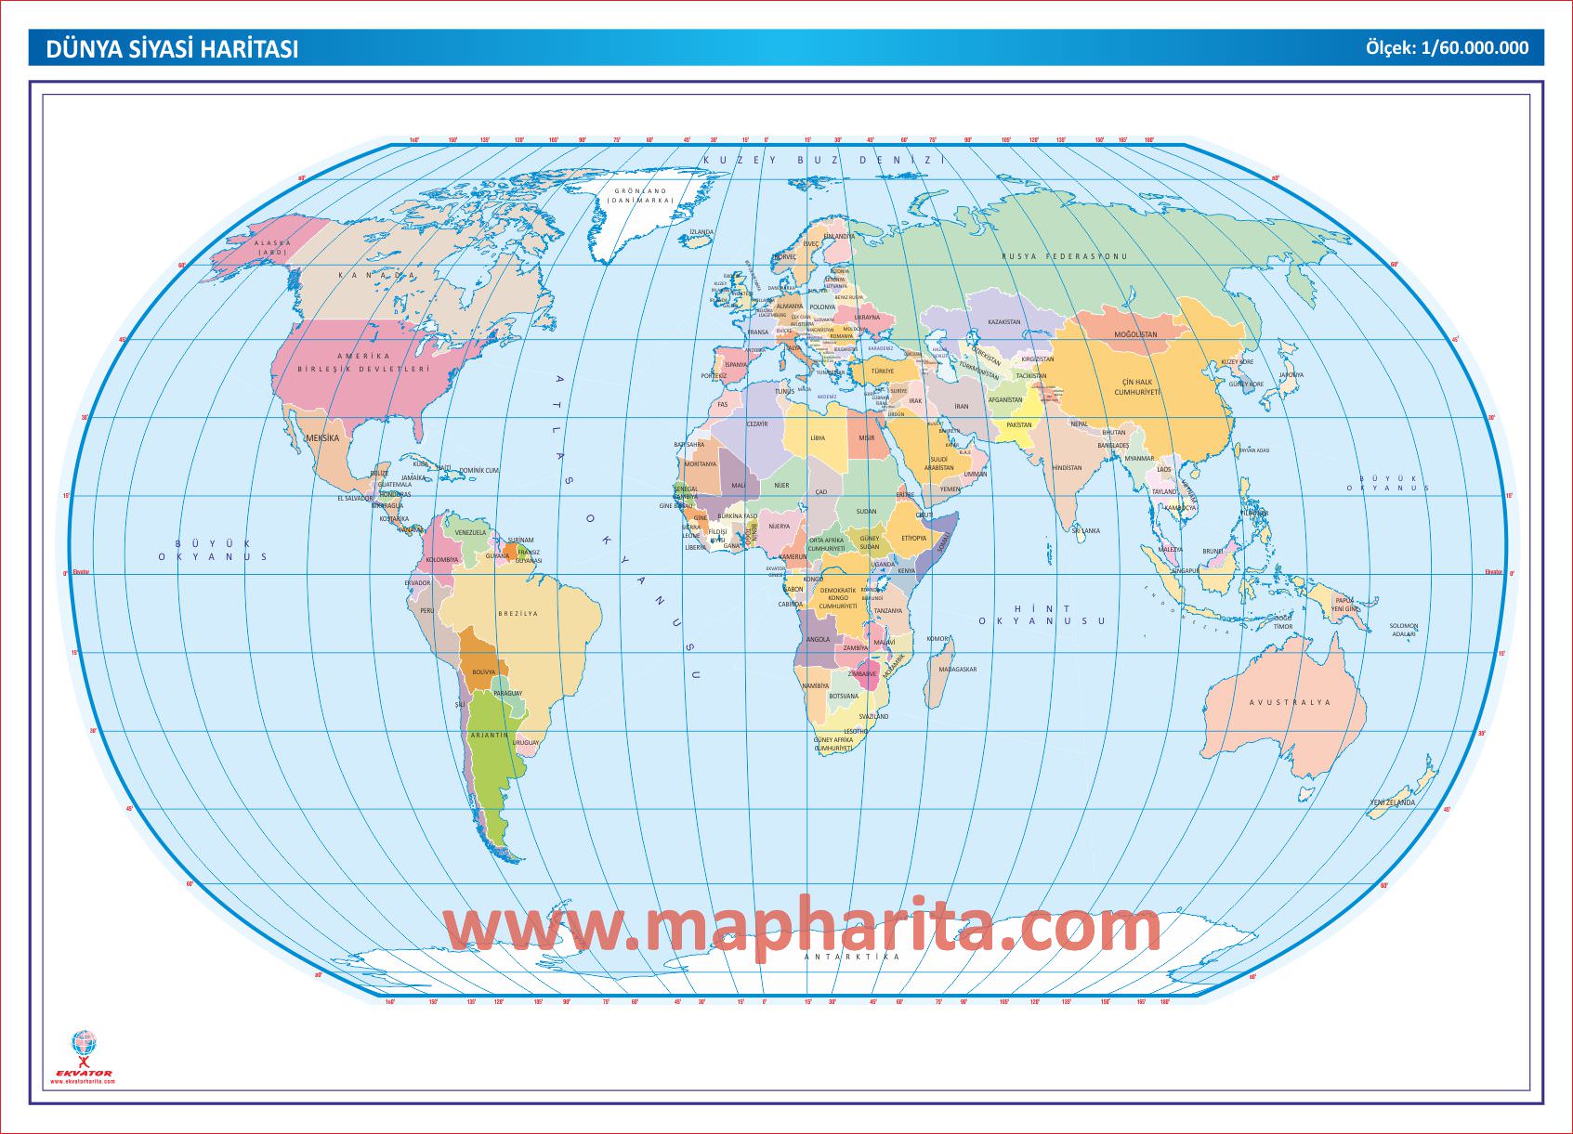
Task: Click BÜYÜK OKYANUS label east of Asia
Action: [x=1390, y=483]
